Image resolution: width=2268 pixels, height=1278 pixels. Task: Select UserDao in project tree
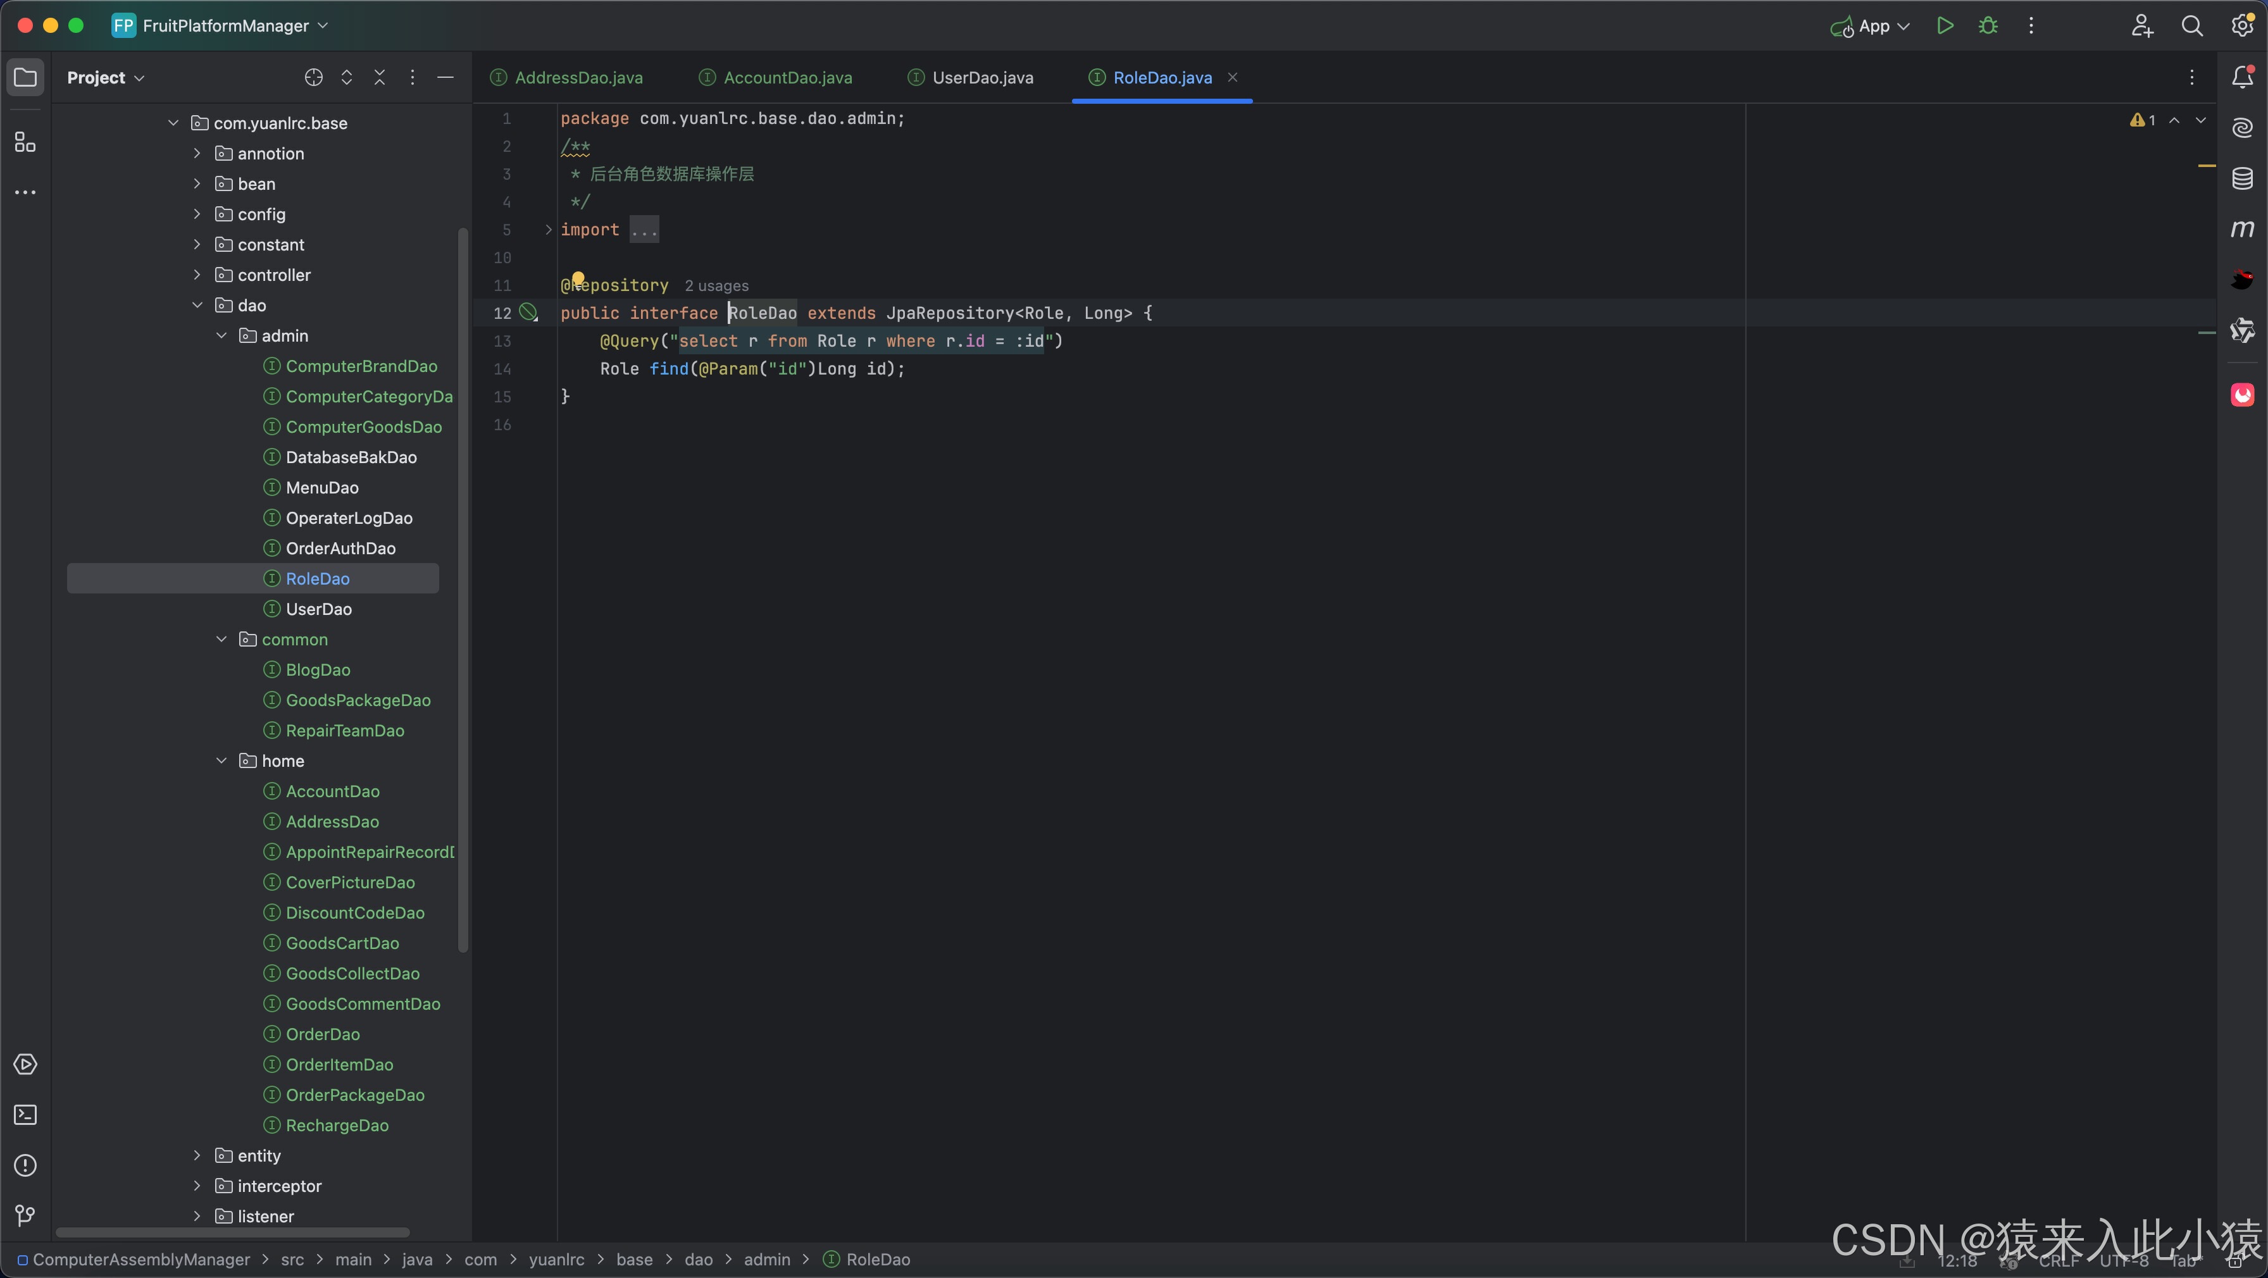[x=319, y=609]
